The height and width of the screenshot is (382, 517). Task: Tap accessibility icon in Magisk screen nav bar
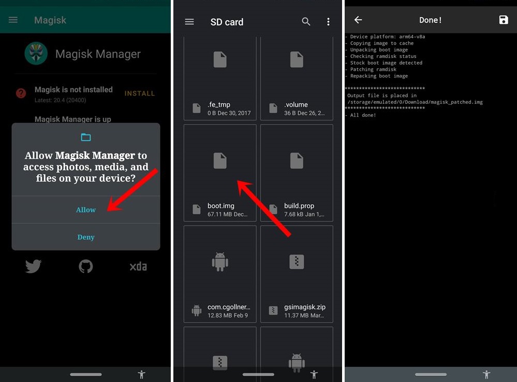pyautogui.click(x=141, y=374)
